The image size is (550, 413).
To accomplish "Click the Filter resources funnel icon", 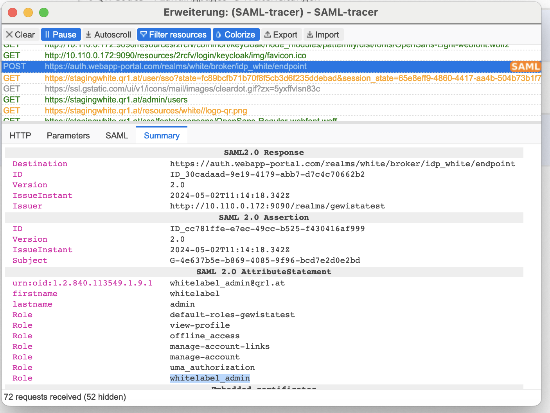I will [144, 34].
